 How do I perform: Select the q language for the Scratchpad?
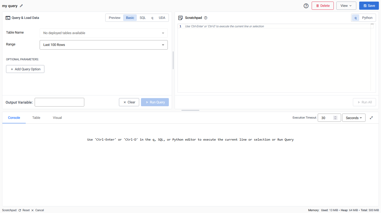pos(356,18)
